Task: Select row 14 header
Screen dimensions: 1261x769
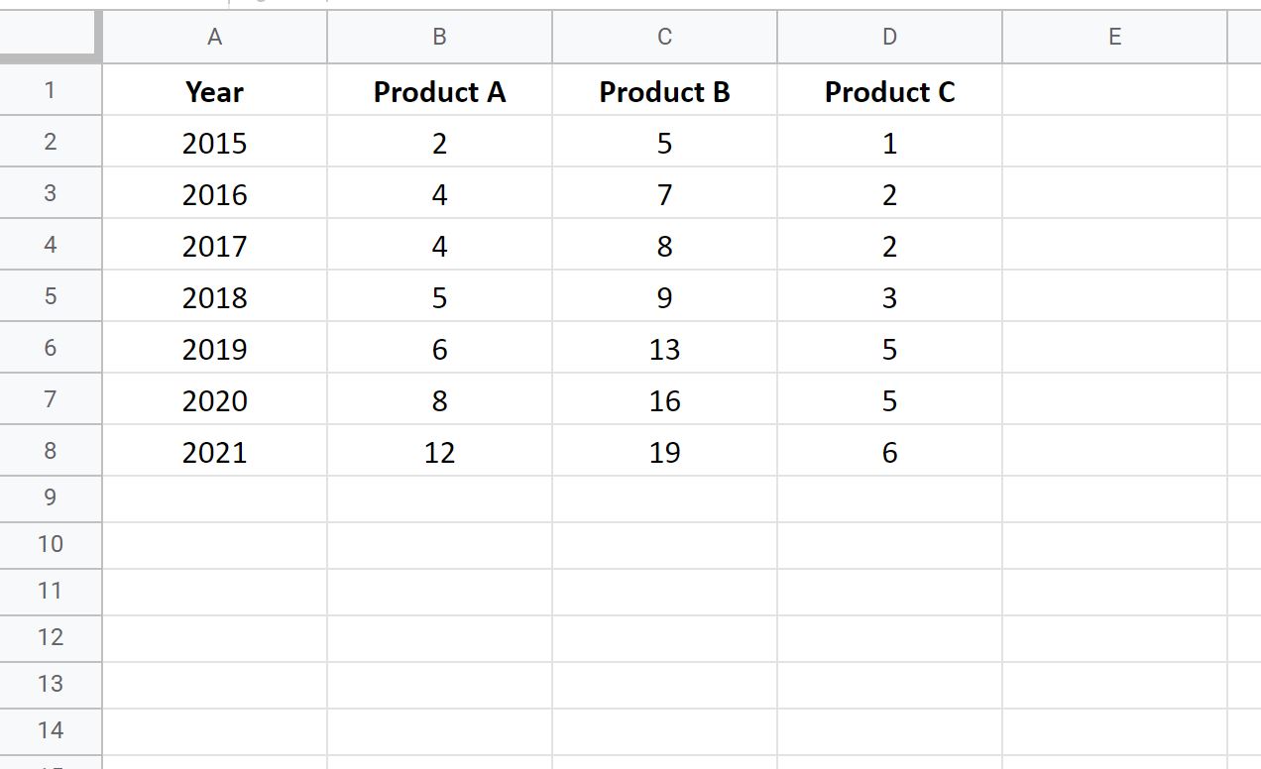Action: point(51,730)
